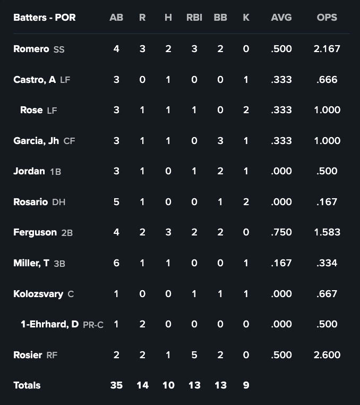Viewport: 360px width, 405px height.
Task: Click Rosier's player name
Action: coord(28,355)
